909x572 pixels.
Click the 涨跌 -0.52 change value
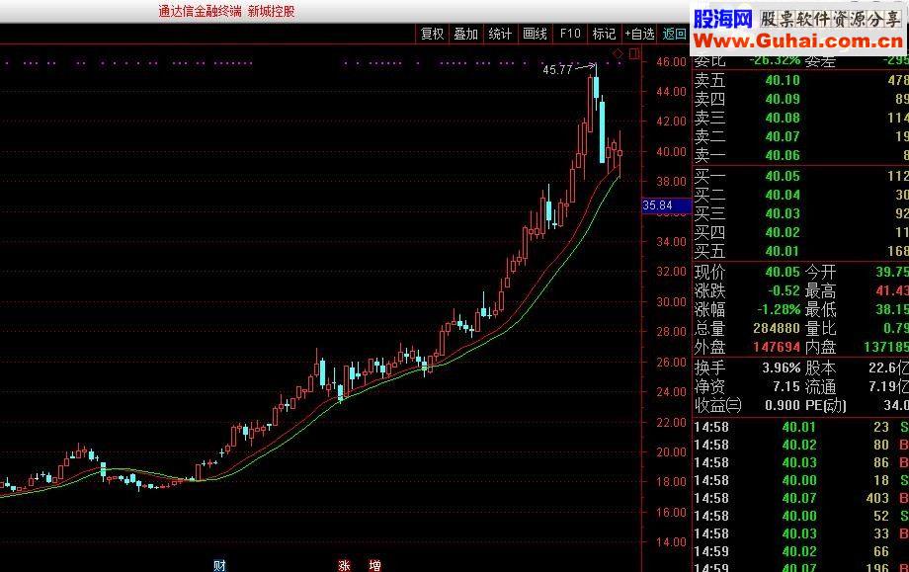[784, 290]
